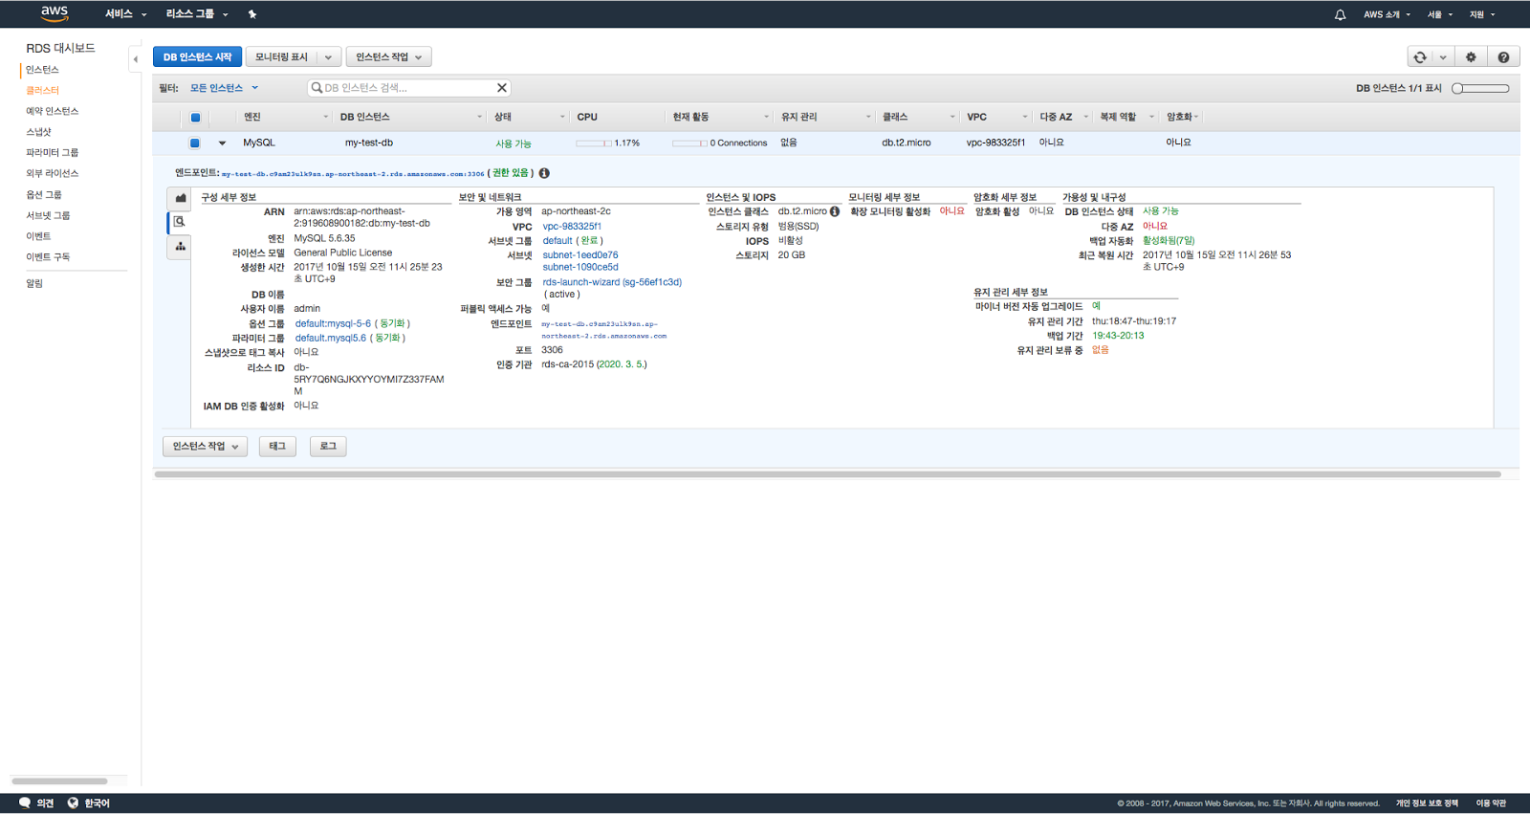Open 파라미터 그룹 in the sidebar
The width and height of the screenshot is (1530, 814).
tap(52, 153)
